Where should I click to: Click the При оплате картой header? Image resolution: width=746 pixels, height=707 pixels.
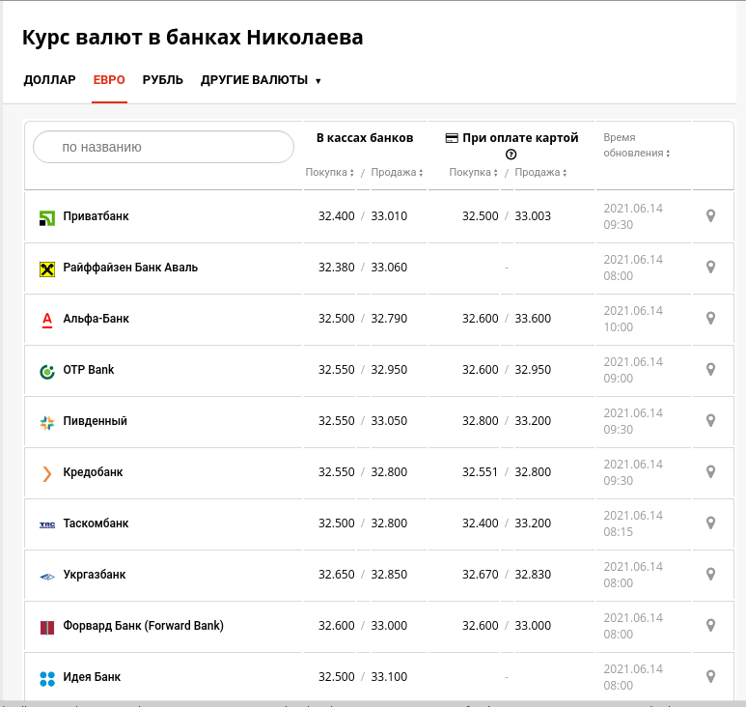(520, 138)
